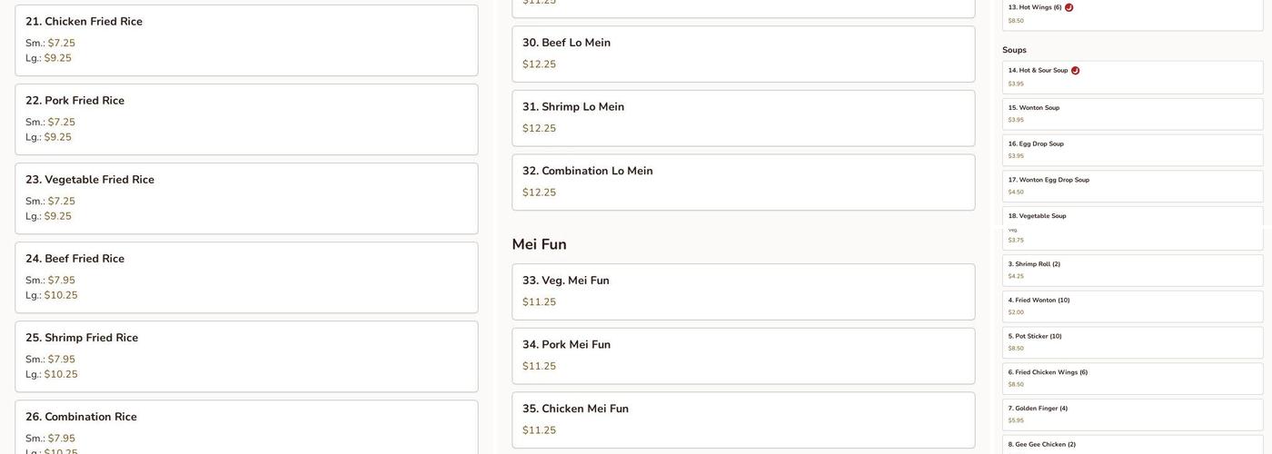Open Pork Mei Fun card
The image size is (1272, 454).
(743, 355)
